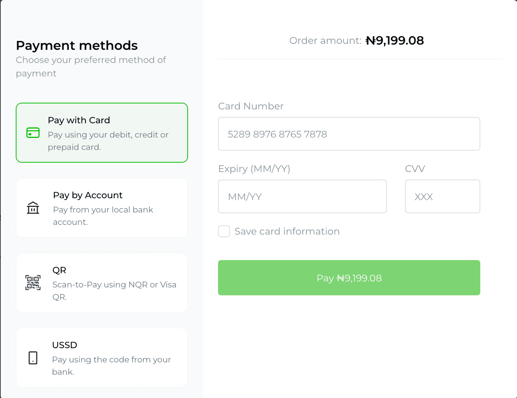This screenshot has height=398, width=517.
Task: Click the CVV input box
Action: point(442,196)
